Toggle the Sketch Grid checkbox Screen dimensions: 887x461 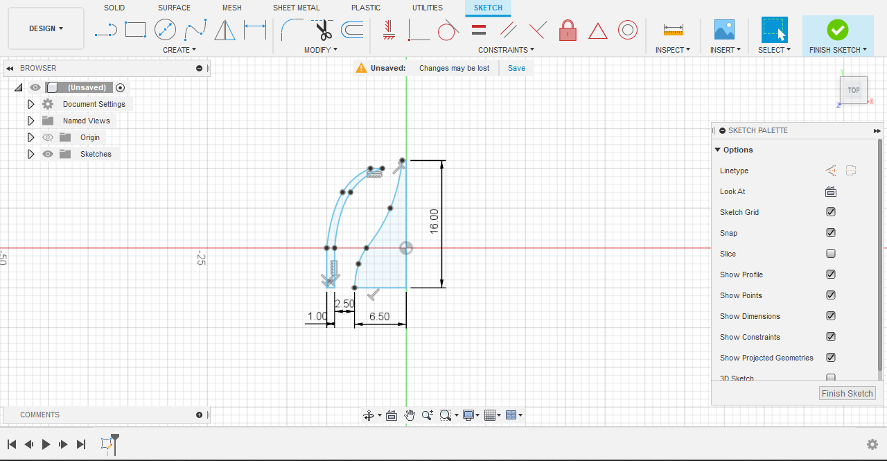tap(831, 212)
